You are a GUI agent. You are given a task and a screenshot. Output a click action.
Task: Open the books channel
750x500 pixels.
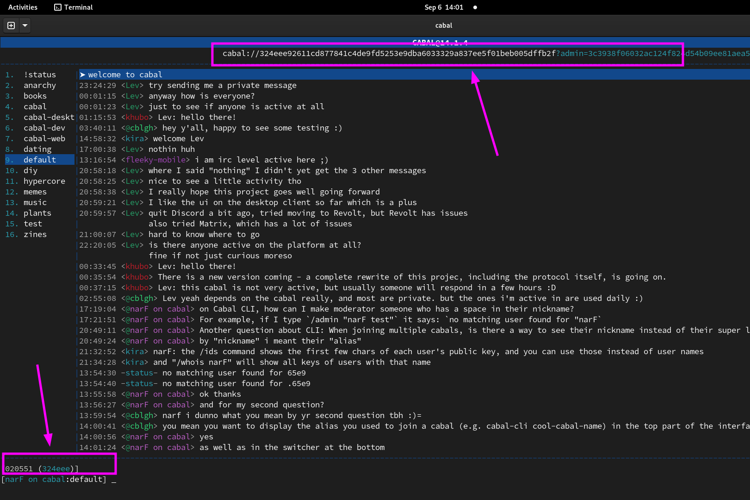[x=39, y=96]
